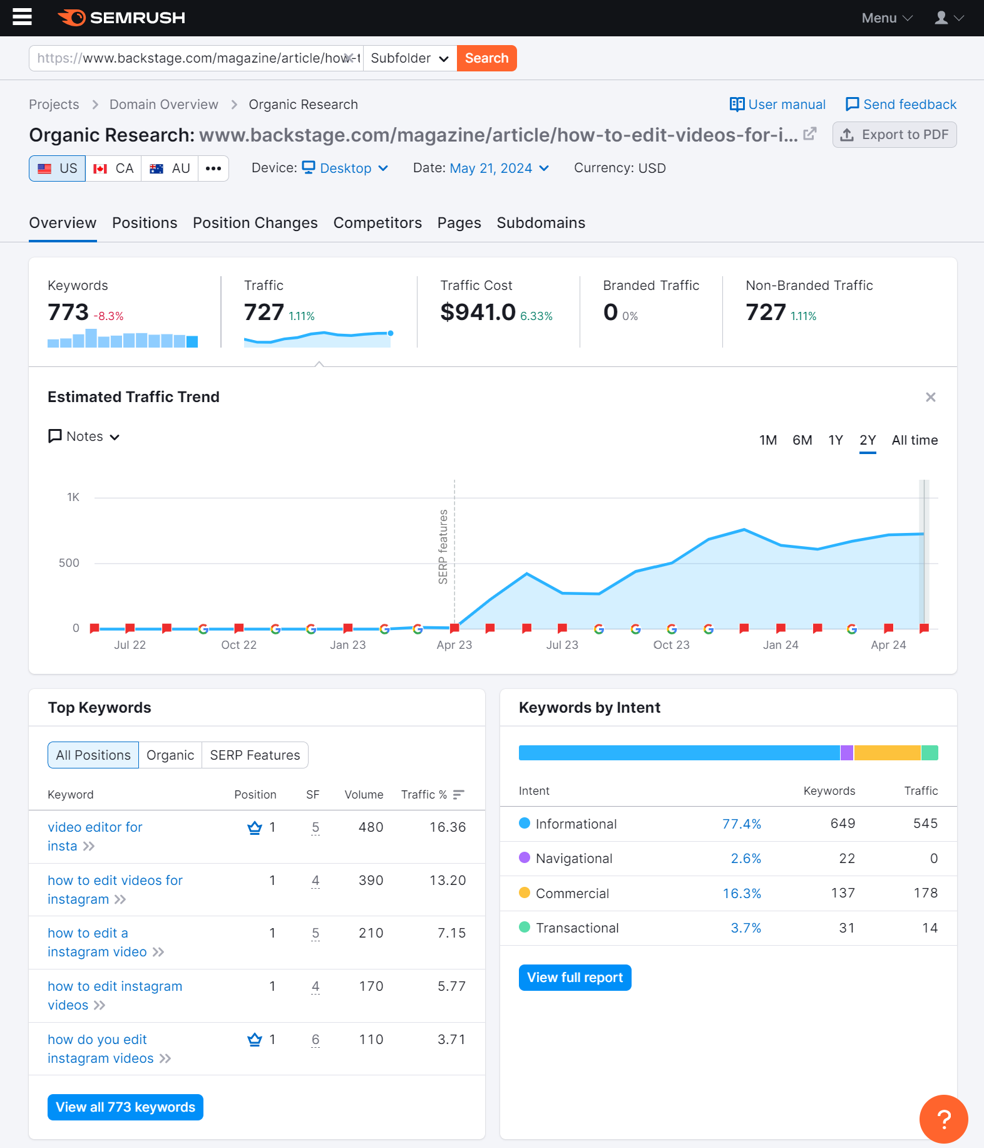Click the orange Search button
Image resolution: width=984 pixels, height=1148 pixels.
click(487, 58)
